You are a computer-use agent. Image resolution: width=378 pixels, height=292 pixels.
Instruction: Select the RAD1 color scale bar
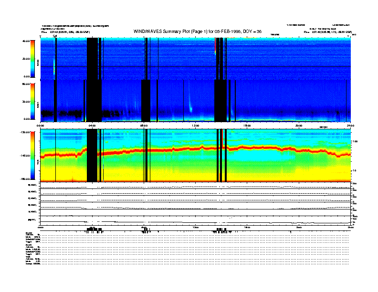[32, 102]
